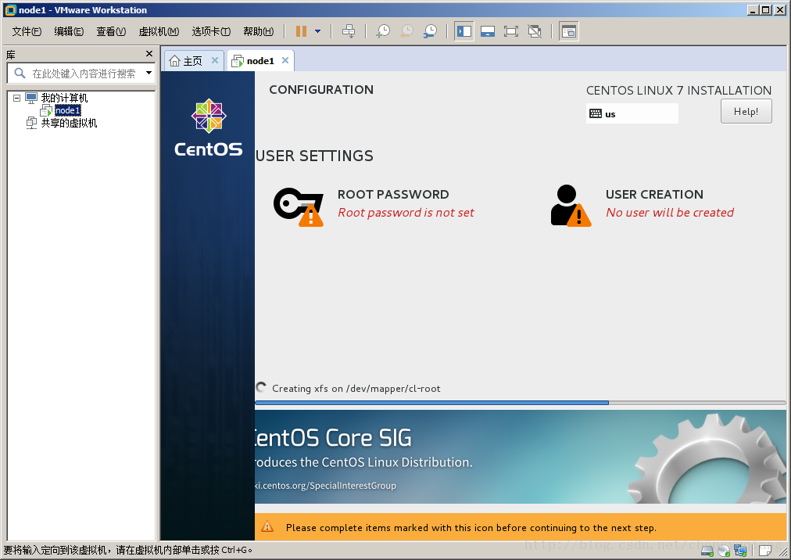Take a snapshot of the virtual machine

[x=383, y=31]
